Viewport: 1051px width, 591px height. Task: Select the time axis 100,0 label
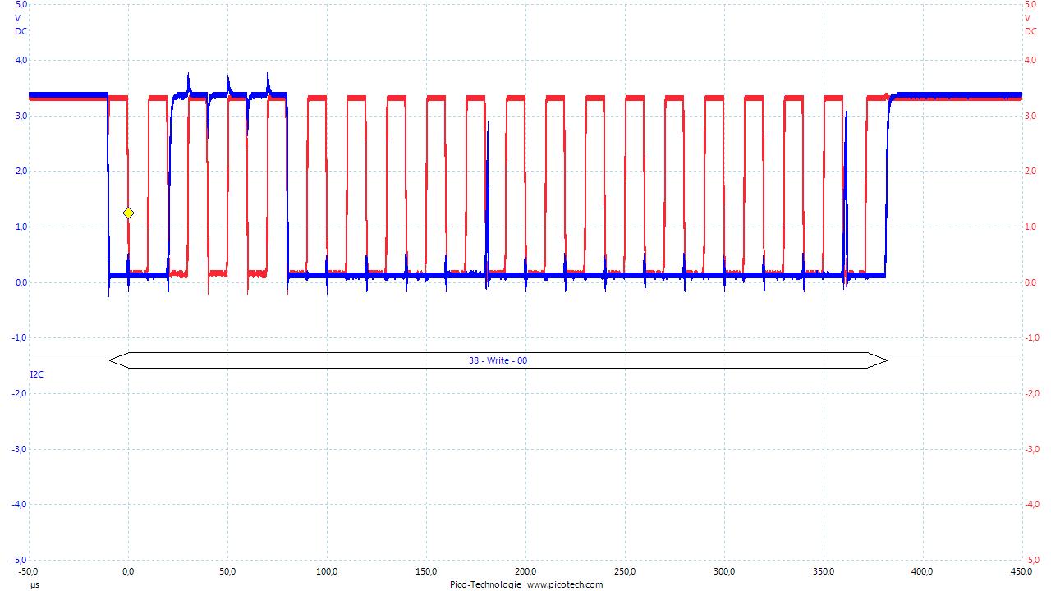click(327, 571)
